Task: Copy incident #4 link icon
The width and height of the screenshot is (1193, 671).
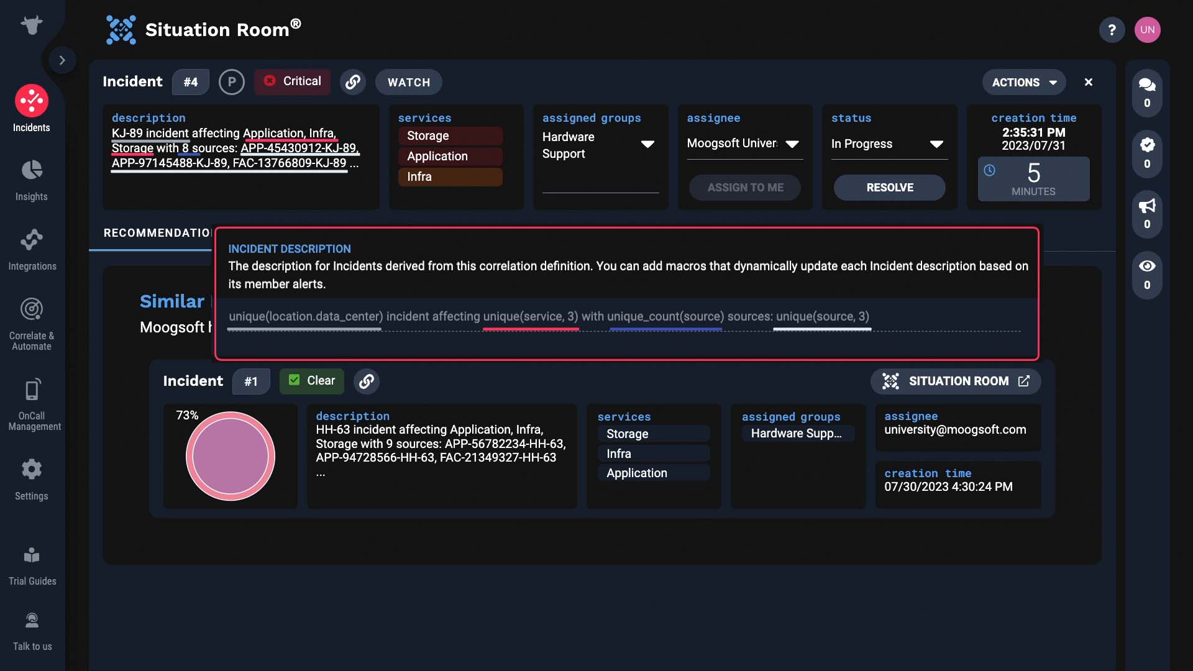Action: (352, 82)
